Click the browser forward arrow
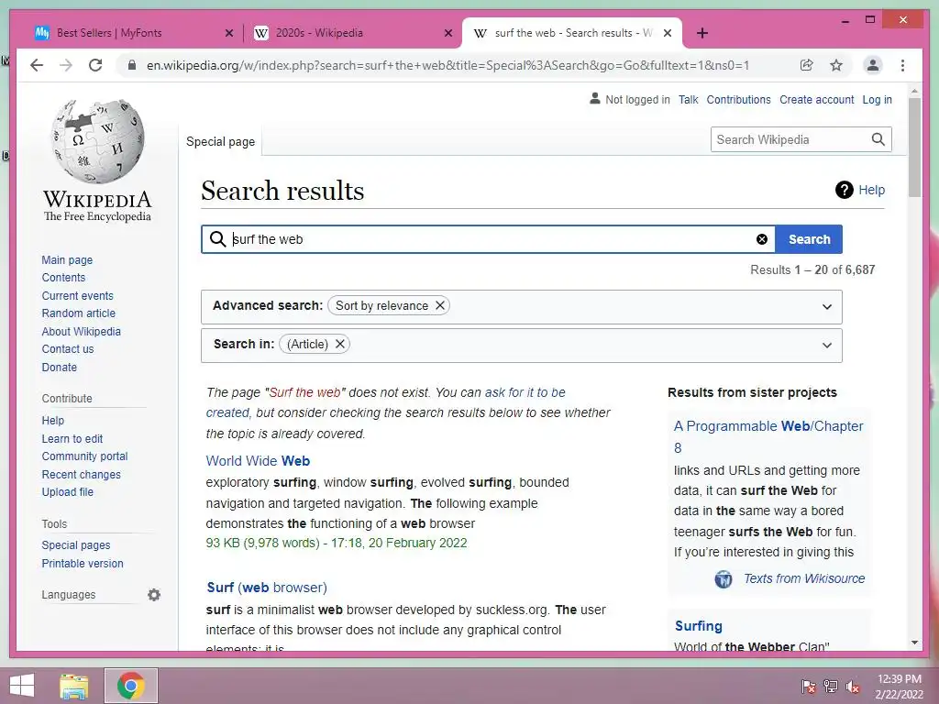Screen dimensions: 939x704 (66, 65)
